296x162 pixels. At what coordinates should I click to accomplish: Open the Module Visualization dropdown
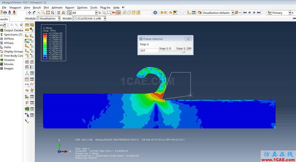coord(59,18)
